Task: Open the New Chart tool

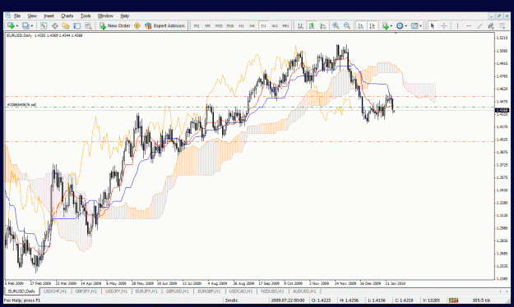Action: click(11, 25)
